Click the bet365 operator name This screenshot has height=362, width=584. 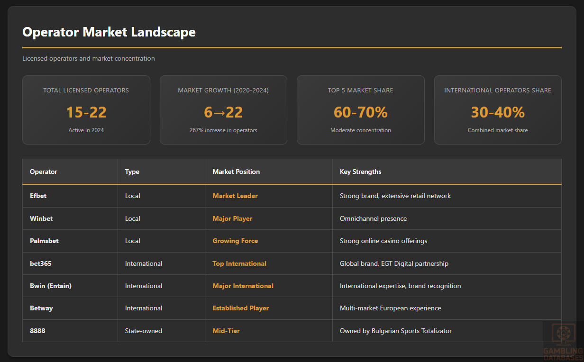(x=41, y=263)
